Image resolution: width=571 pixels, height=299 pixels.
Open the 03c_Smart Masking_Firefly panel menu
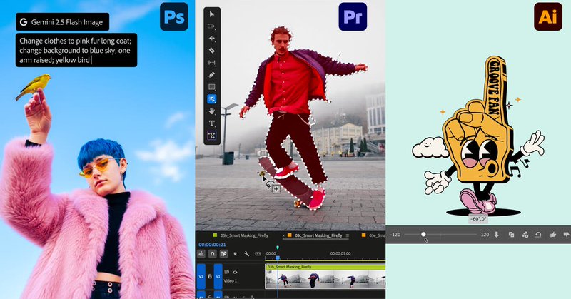348,235
